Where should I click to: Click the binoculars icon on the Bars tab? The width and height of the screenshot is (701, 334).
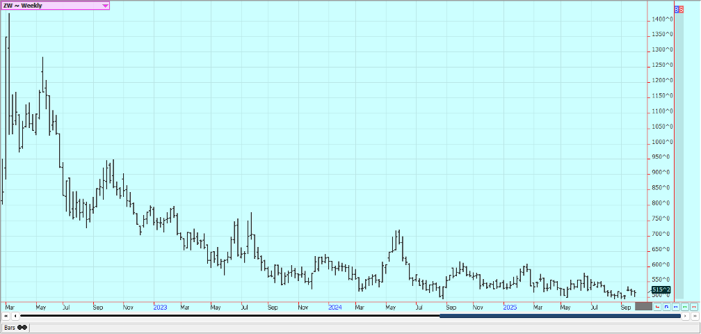click(22, 327)
